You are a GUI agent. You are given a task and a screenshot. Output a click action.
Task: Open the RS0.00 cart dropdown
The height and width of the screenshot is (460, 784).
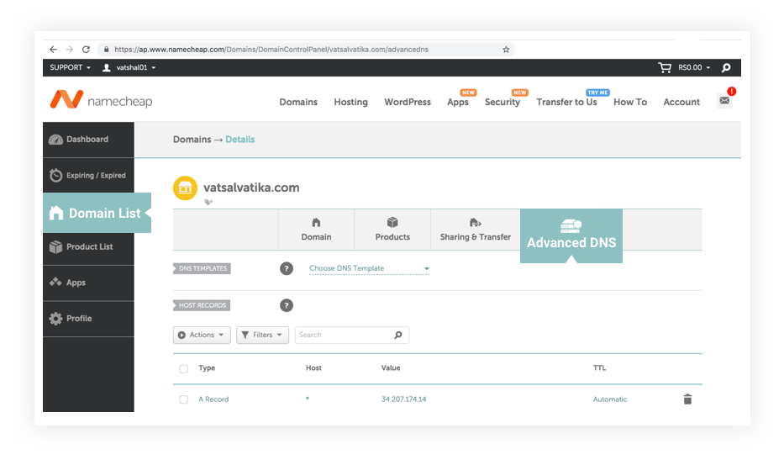(694, 67)
